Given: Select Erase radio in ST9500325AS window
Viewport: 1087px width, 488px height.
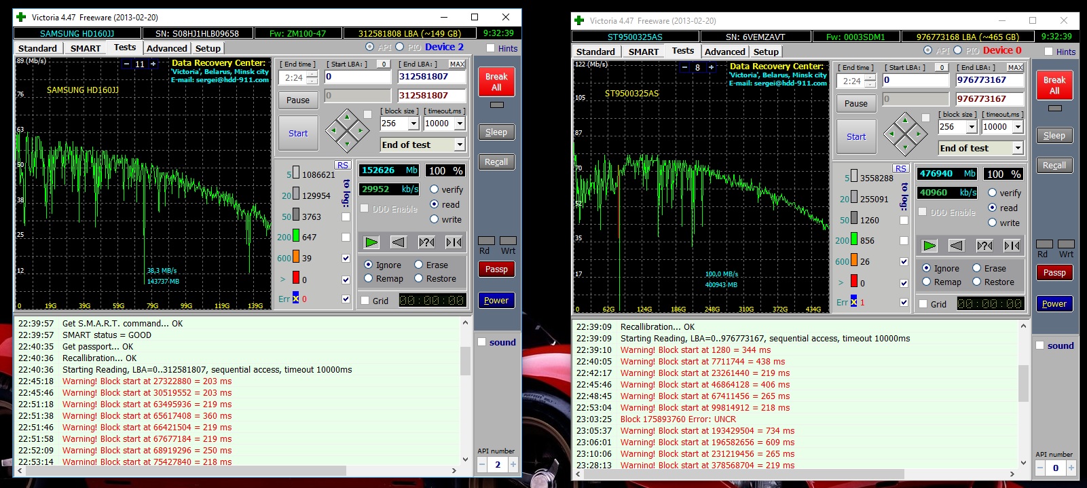Looking at the screenshot, I should [x=977, y=268].
